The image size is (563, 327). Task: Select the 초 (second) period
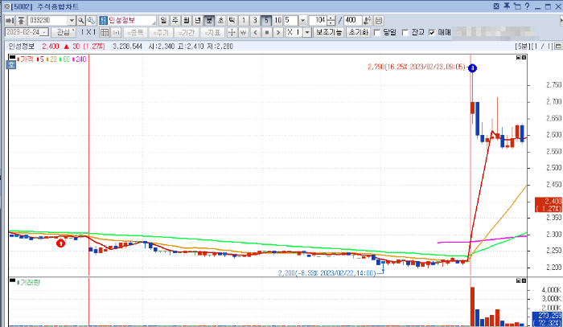(221, 20)
